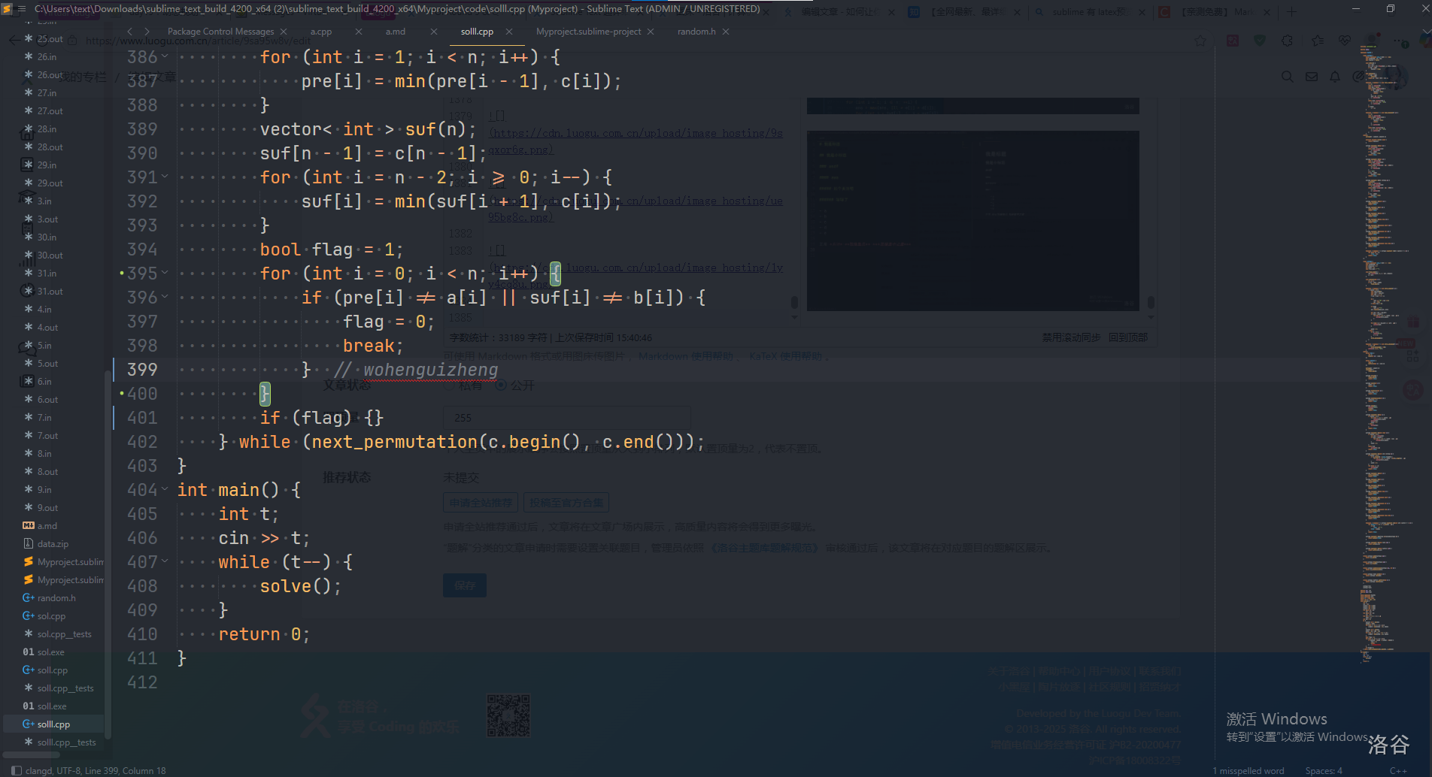Image resolution: width=1432 pixels, height=777 pixels.
Task: Open the Sublime Text hamburger menu
Action: tap(21, 9)
